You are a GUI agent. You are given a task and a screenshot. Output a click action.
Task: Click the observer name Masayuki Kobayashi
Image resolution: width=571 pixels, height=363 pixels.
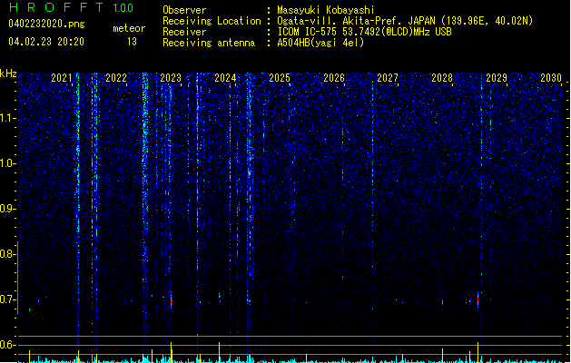[326, 10]
